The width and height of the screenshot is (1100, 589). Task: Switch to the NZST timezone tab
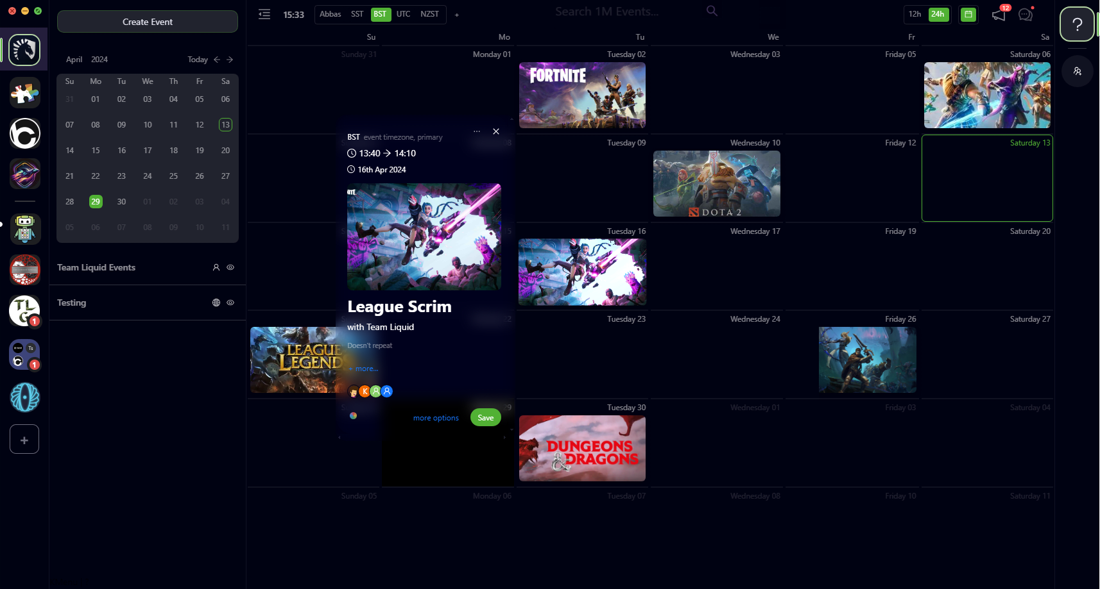click(429, 14)
